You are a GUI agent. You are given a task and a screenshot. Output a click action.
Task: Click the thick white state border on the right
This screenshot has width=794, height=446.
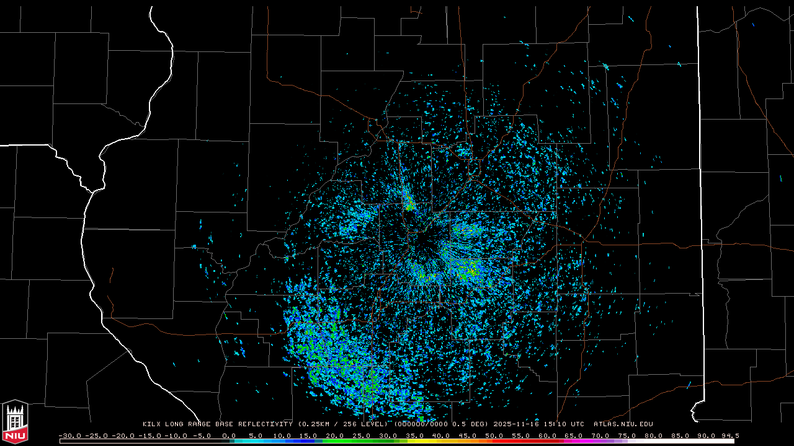click(x=700, y=186)
